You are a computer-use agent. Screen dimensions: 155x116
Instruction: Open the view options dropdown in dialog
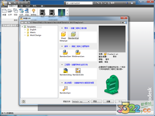coord(122,23)
